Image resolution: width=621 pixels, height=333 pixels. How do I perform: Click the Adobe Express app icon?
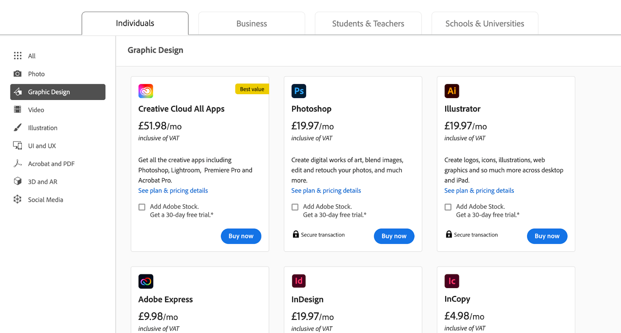click(x=146, y=281)
